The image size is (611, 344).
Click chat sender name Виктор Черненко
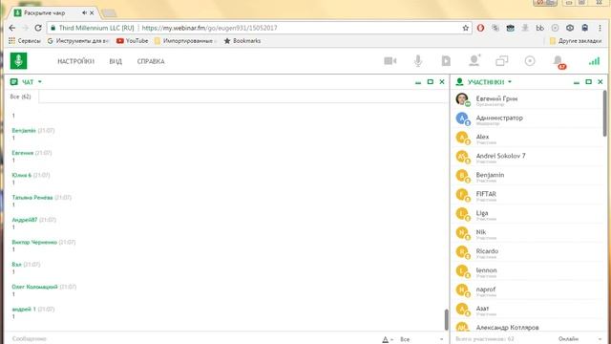tap(34, 242)
